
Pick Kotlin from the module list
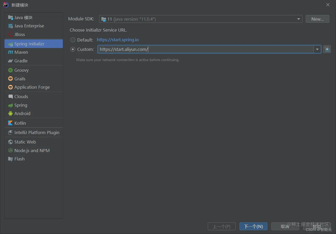34,123
